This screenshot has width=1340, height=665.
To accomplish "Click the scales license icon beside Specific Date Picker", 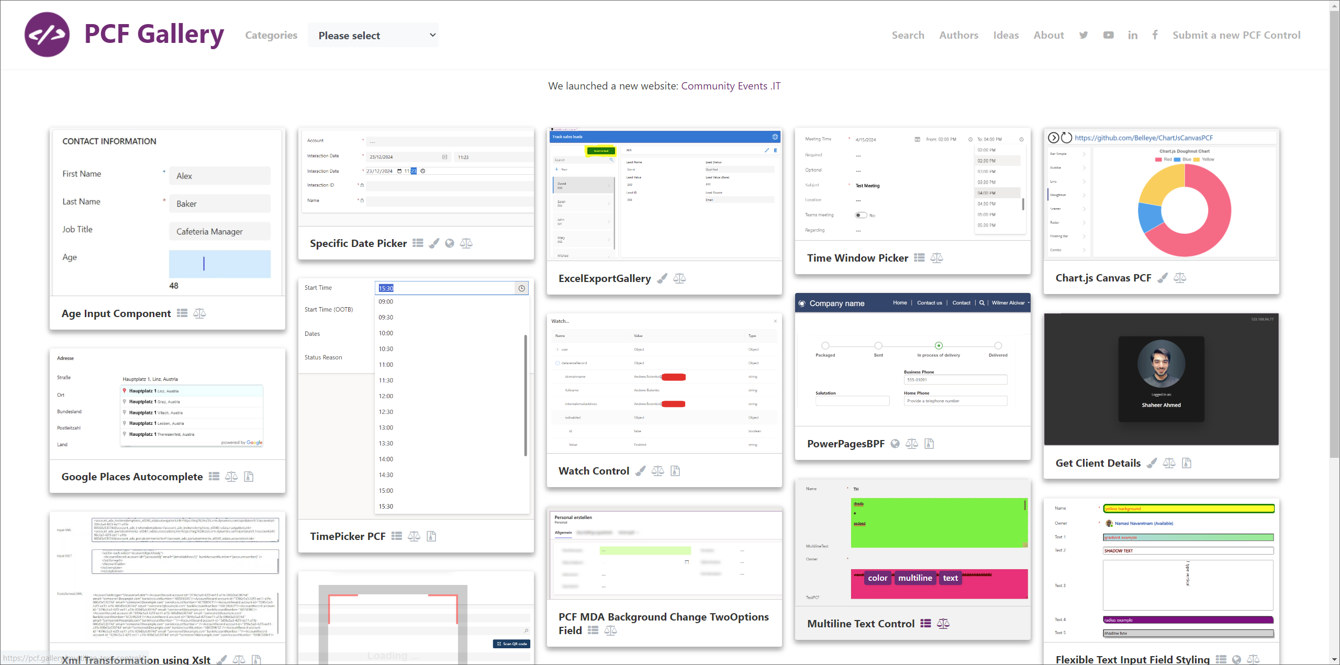I will (x=466, y=243).
